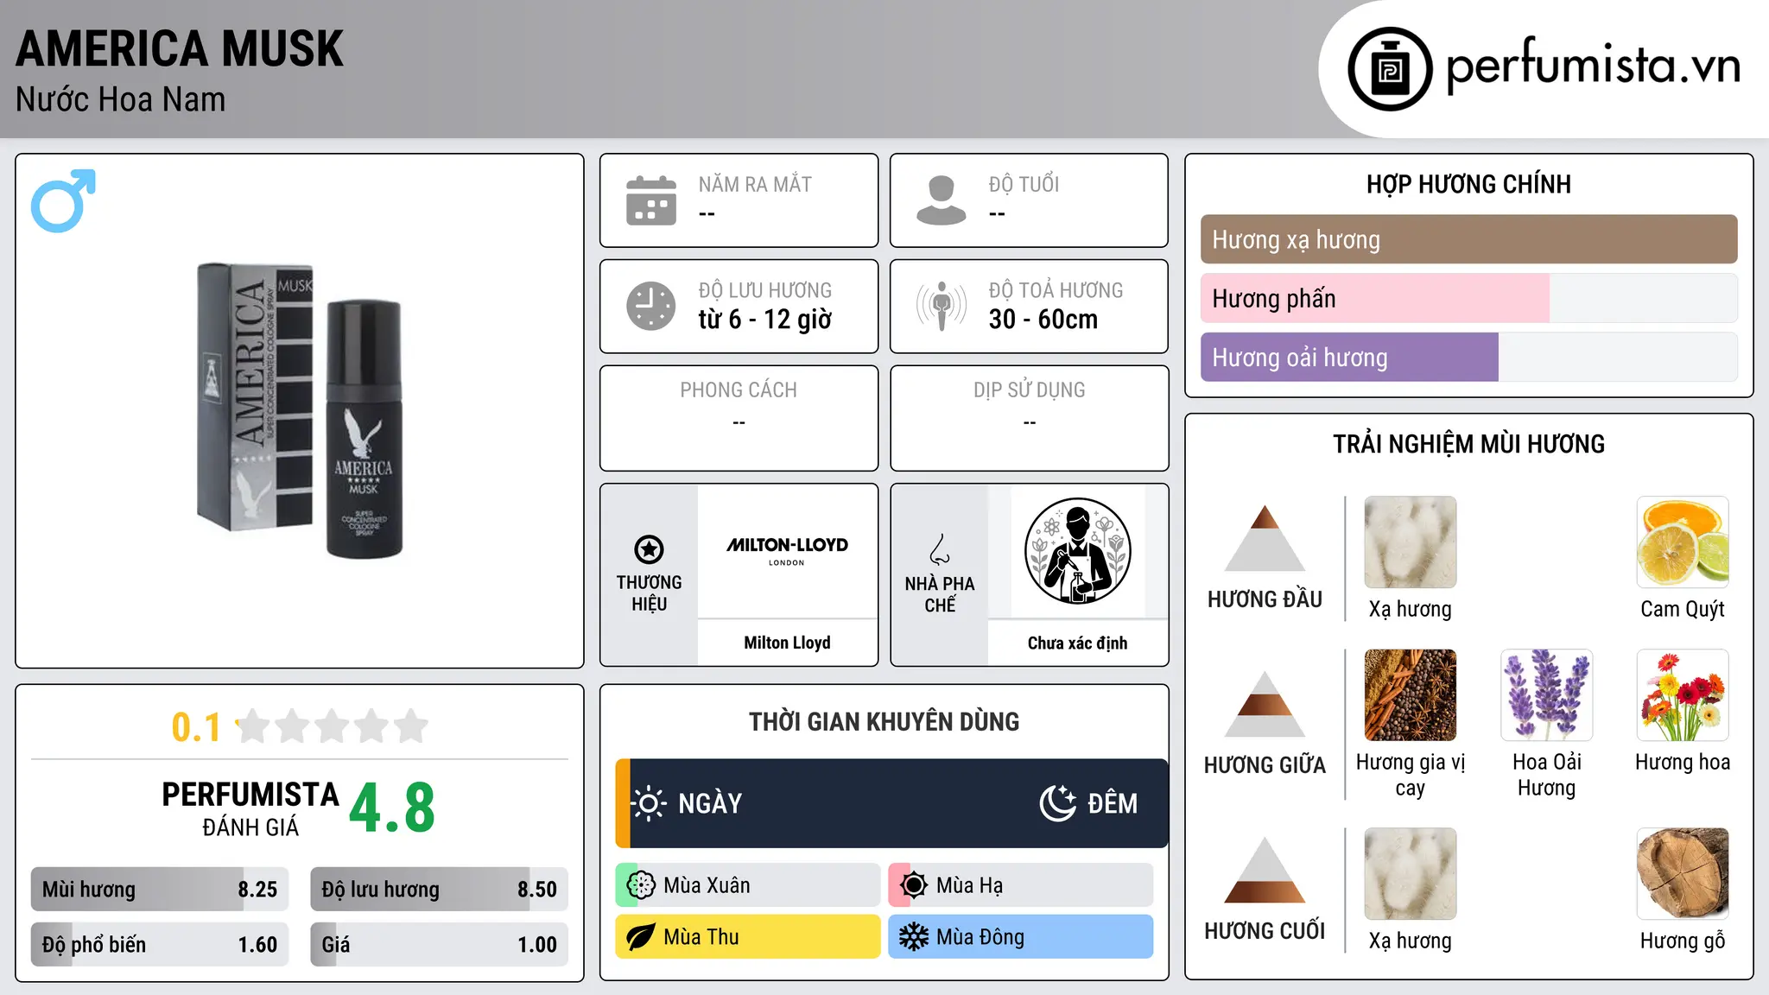The height and width of the screenshot is (995, 1769).
Task: Click the Hương phấn accord bar
Action: 1468,298
